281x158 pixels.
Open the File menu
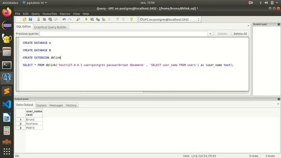click(18, 14)
